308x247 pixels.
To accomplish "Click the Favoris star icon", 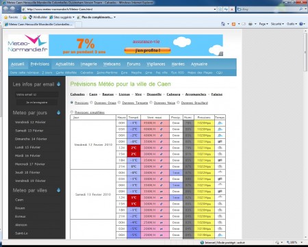I will (6, 17).
